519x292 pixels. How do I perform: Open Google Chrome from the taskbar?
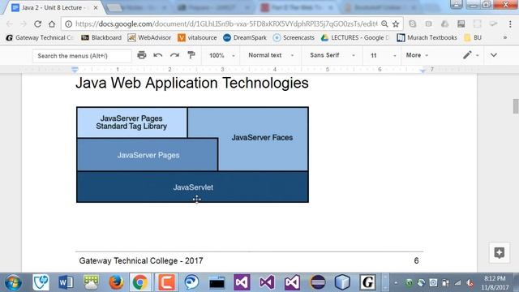(x=140, y=282)
